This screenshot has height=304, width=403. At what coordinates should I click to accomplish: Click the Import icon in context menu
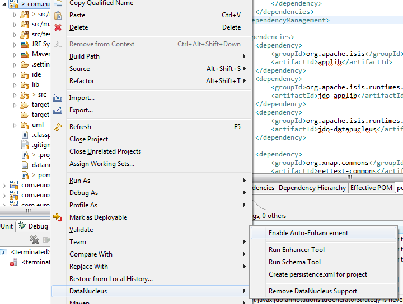point(58,98)
